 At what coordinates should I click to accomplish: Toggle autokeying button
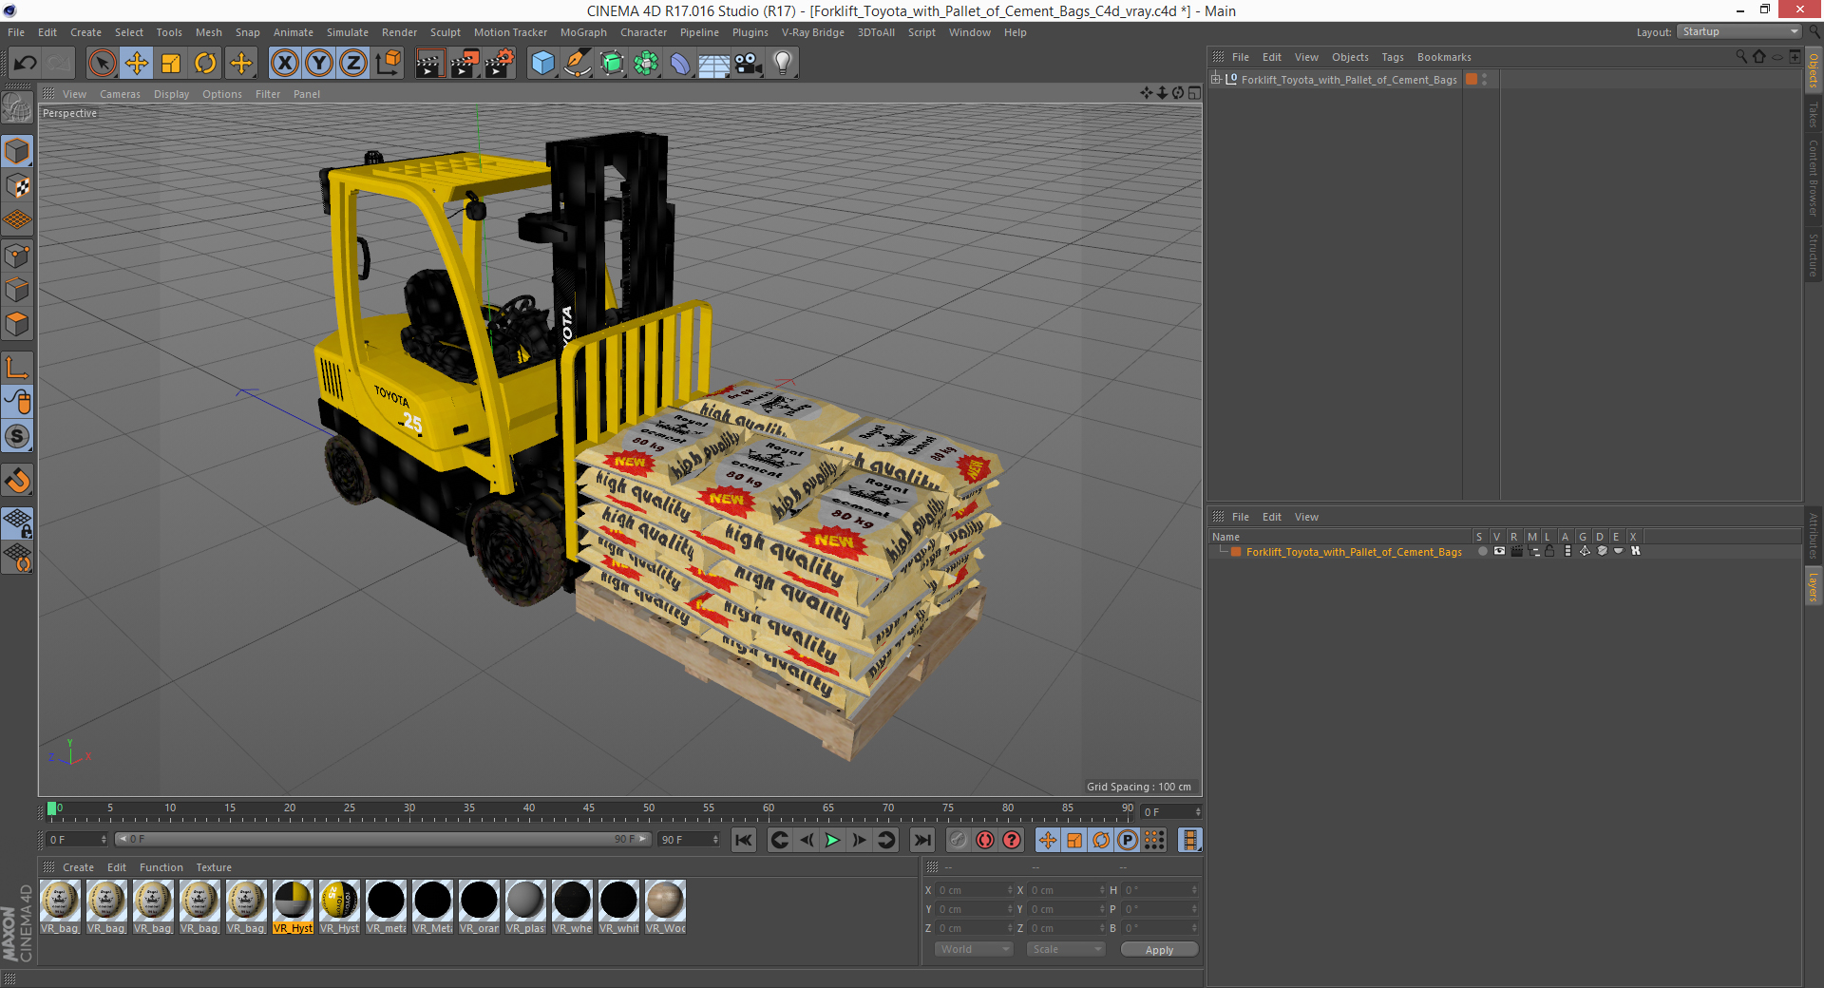985,840
